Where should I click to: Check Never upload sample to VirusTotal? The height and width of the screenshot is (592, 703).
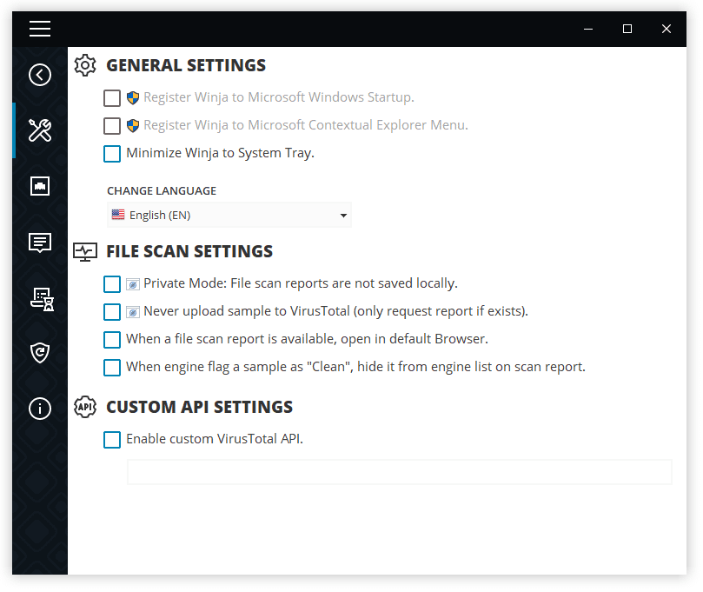coord(112,312)
